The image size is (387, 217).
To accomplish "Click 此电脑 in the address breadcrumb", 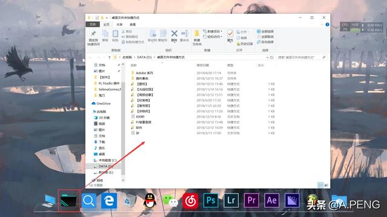I will [127, 57].
